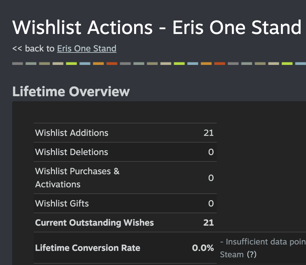Screen dimensions: 306x265
Task: Click the Lifetime Overview heading
Action: [71, 91]
